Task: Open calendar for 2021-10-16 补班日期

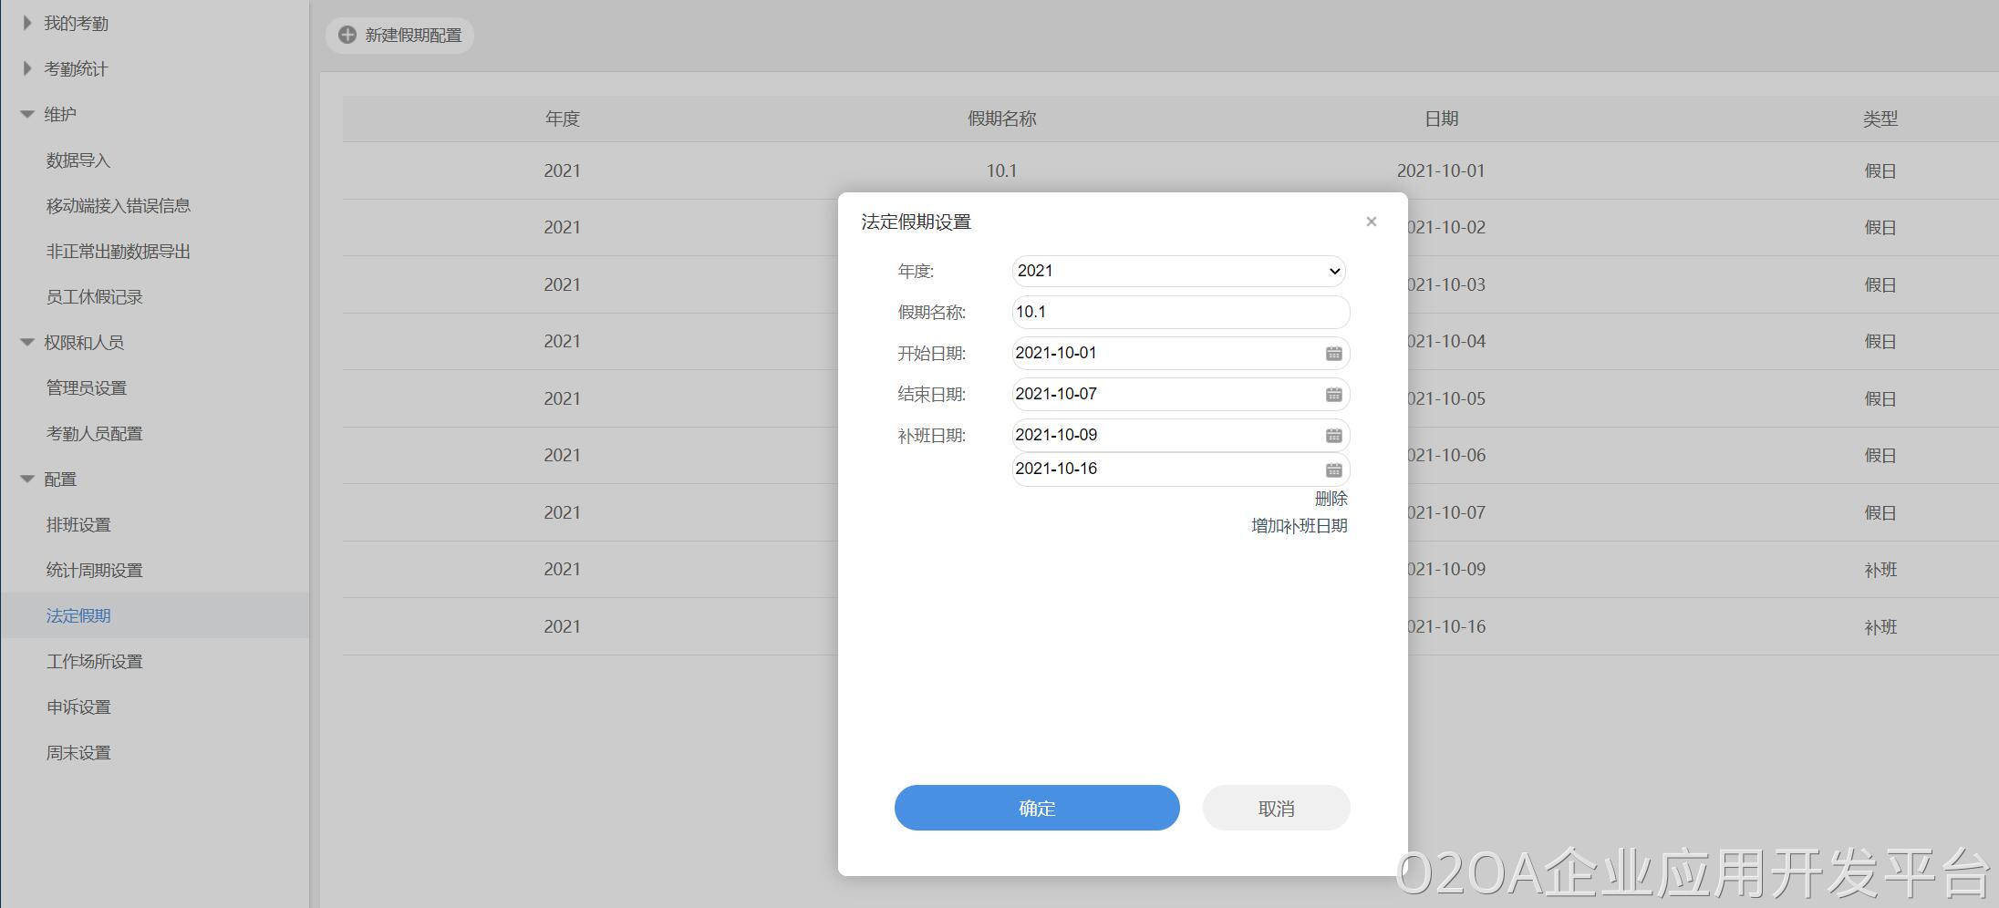Action: click(x=1333, y=469)
